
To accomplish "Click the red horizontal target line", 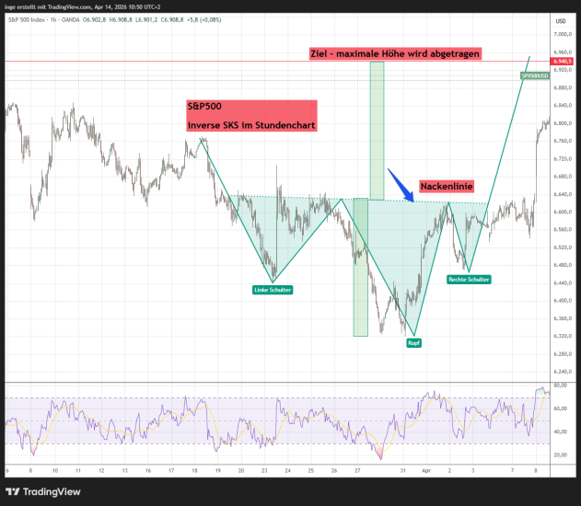I will click(184, 62).
